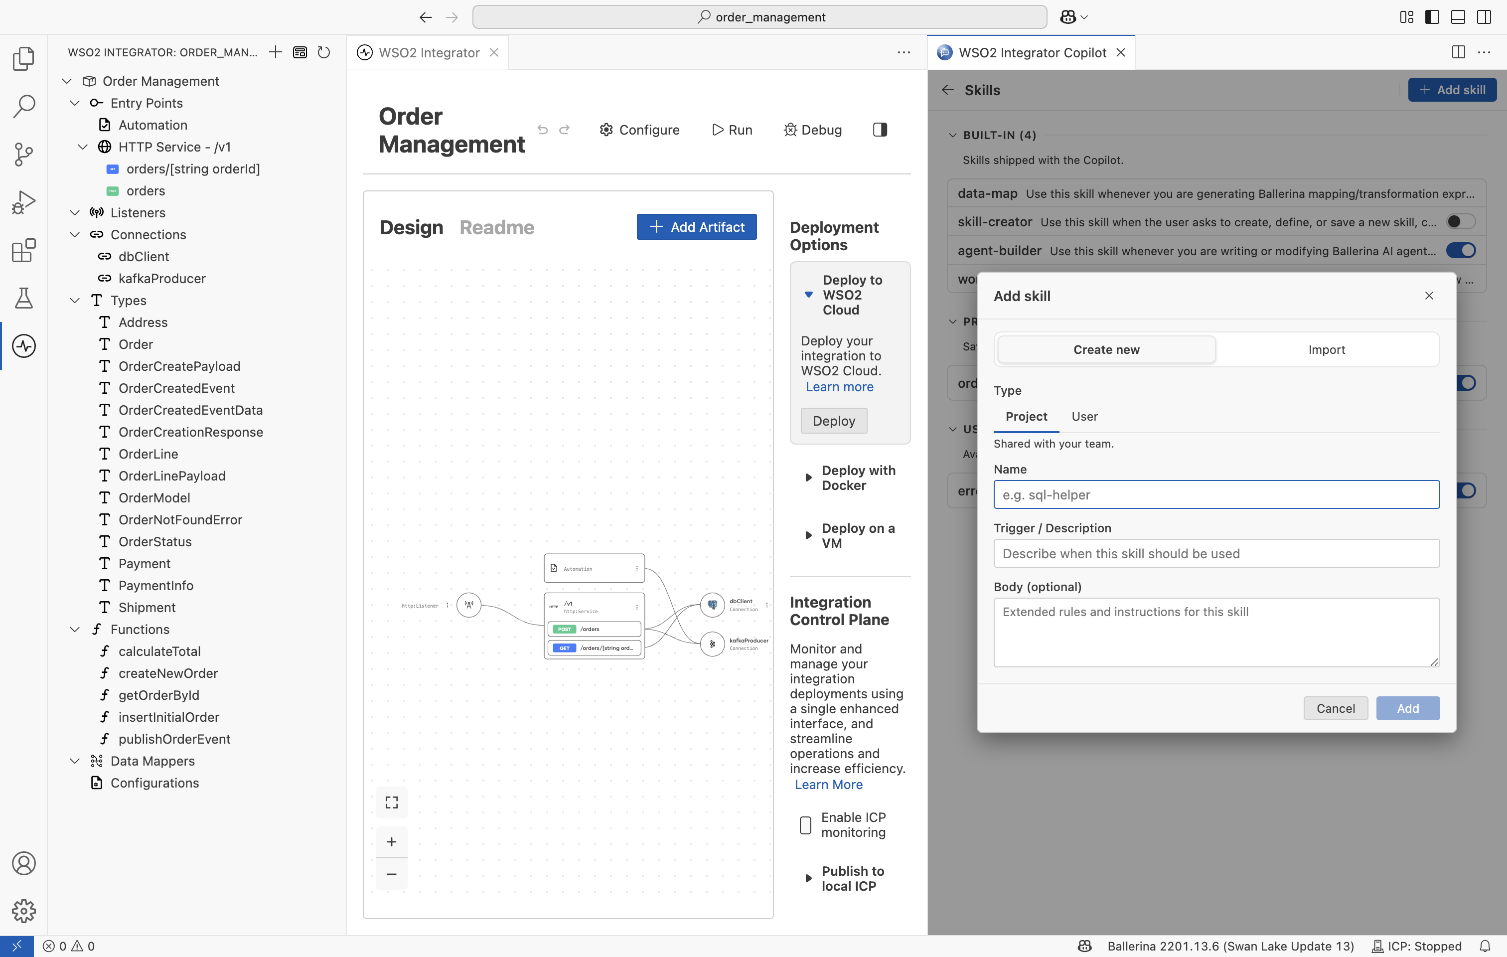Switch to the Readme tab

coord(497,227)
